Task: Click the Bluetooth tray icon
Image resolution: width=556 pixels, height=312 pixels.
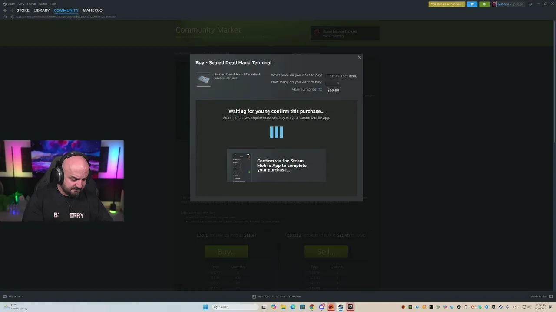Action: coord(486,307)
